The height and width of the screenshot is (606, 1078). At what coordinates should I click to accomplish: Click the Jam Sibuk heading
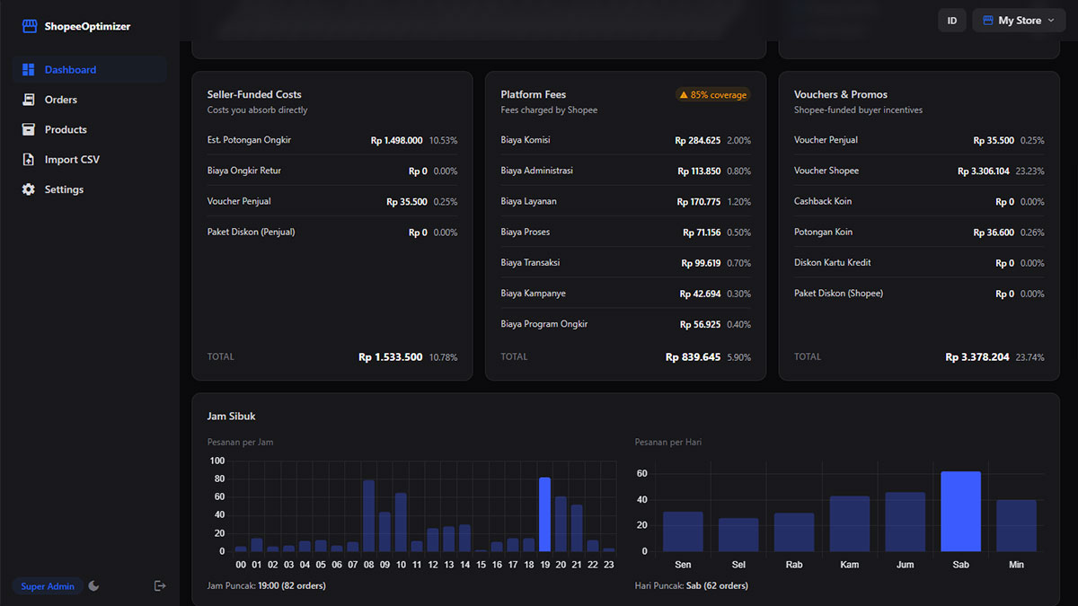click(232, 417)
